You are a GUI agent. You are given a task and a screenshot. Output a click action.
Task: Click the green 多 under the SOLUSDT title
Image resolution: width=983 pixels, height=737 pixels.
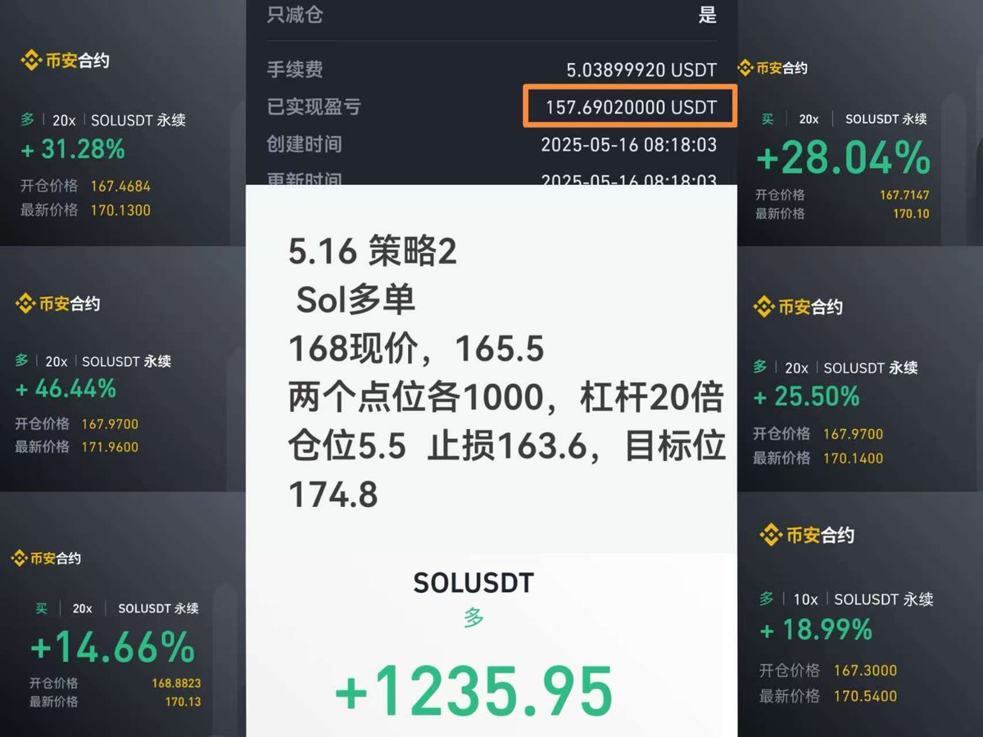(473, 618)
